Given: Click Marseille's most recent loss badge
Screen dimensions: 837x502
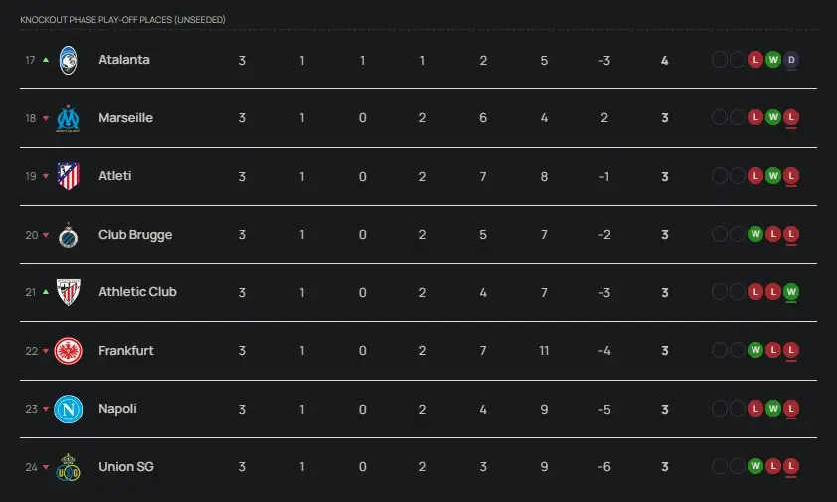Looking at the screenshot, I should click(792, 118).
